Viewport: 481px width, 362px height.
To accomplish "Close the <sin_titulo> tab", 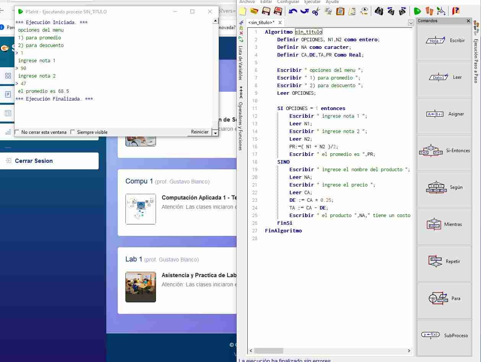I will (x=280, y=23).
